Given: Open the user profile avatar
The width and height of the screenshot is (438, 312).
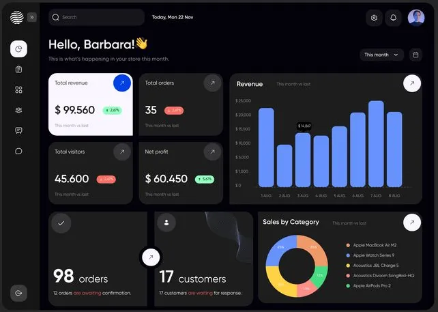Looking at the screenshot, I should click(416, 18).
